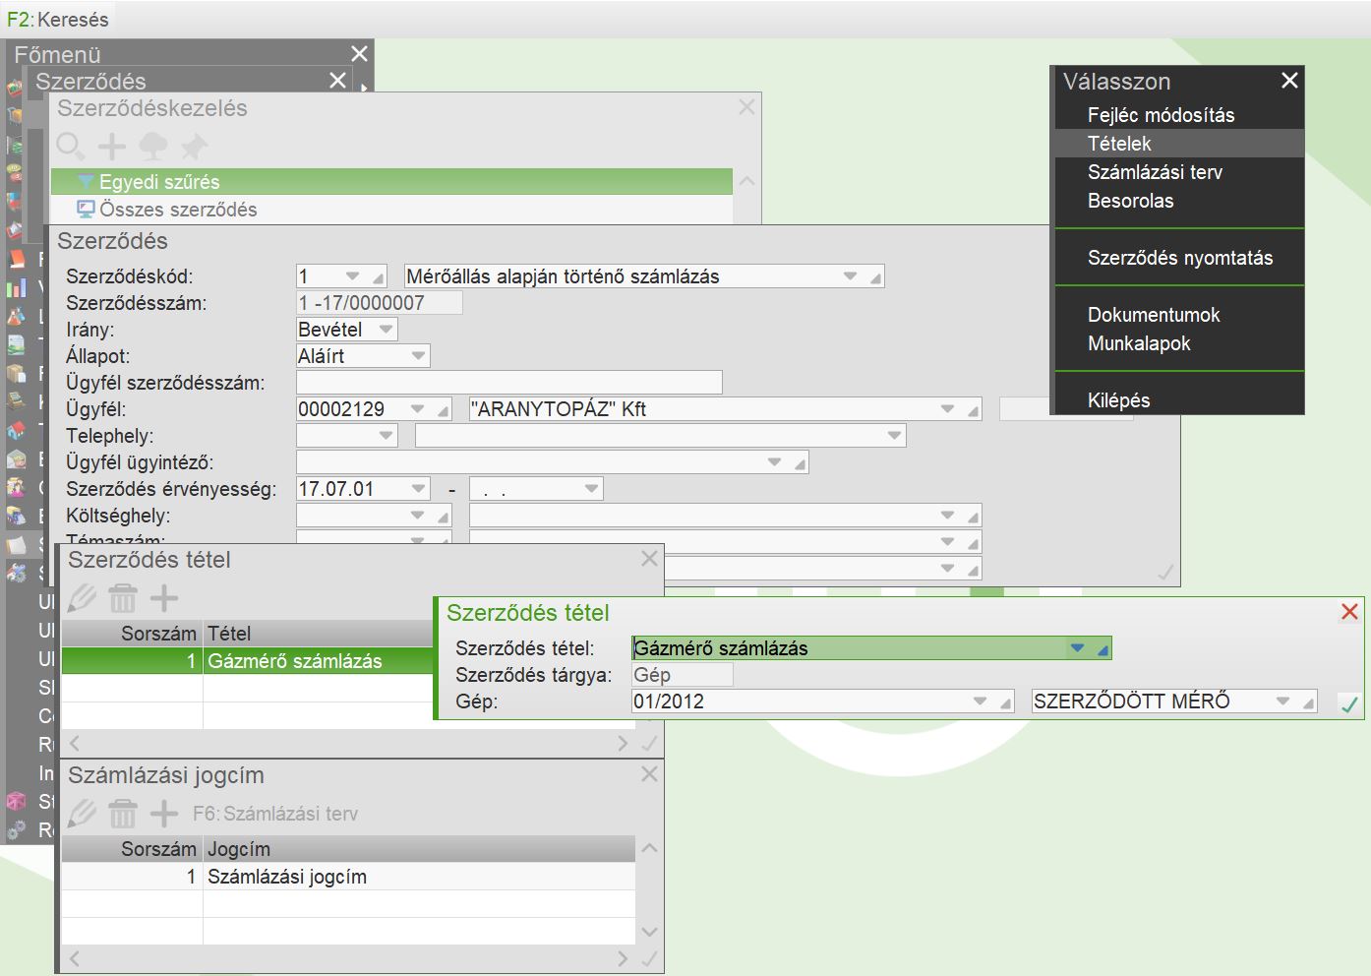
Task: Choose Szerződés nyomtatás from Válasszon menu
Action: (x=1179, y=258)
